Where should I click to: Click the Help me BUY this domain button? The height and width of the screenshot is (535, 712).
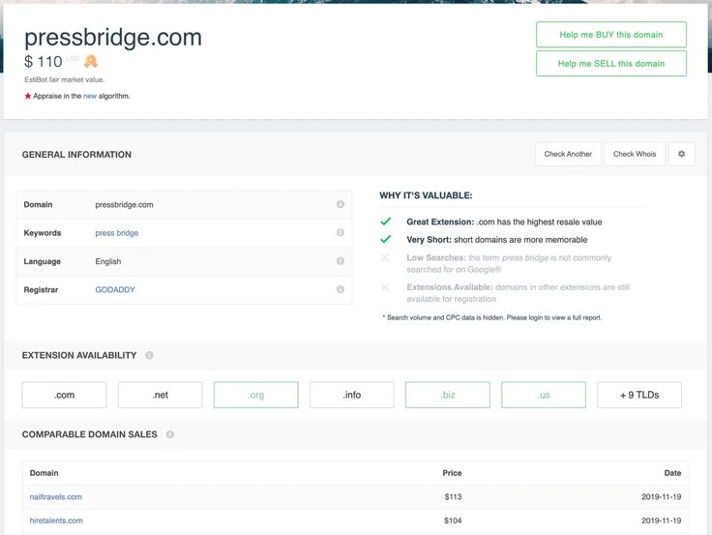coord(610,35)
